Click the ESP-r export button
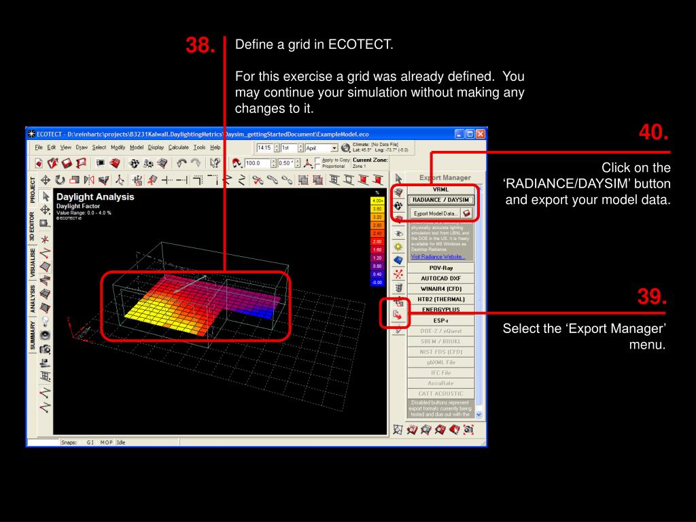696x522 pixels. coord(440,321)
